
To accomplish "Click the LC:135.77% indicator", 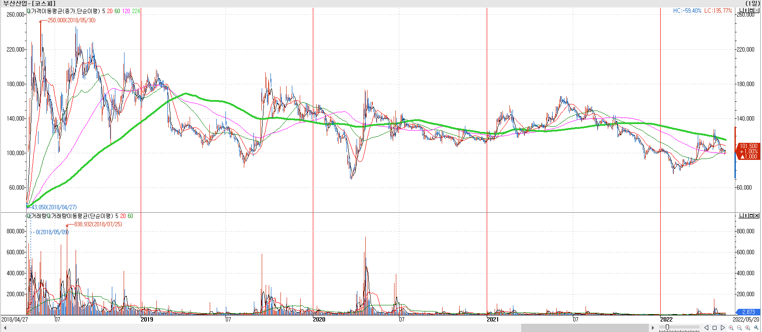I will pyautogui.click(x=718, y=10).
